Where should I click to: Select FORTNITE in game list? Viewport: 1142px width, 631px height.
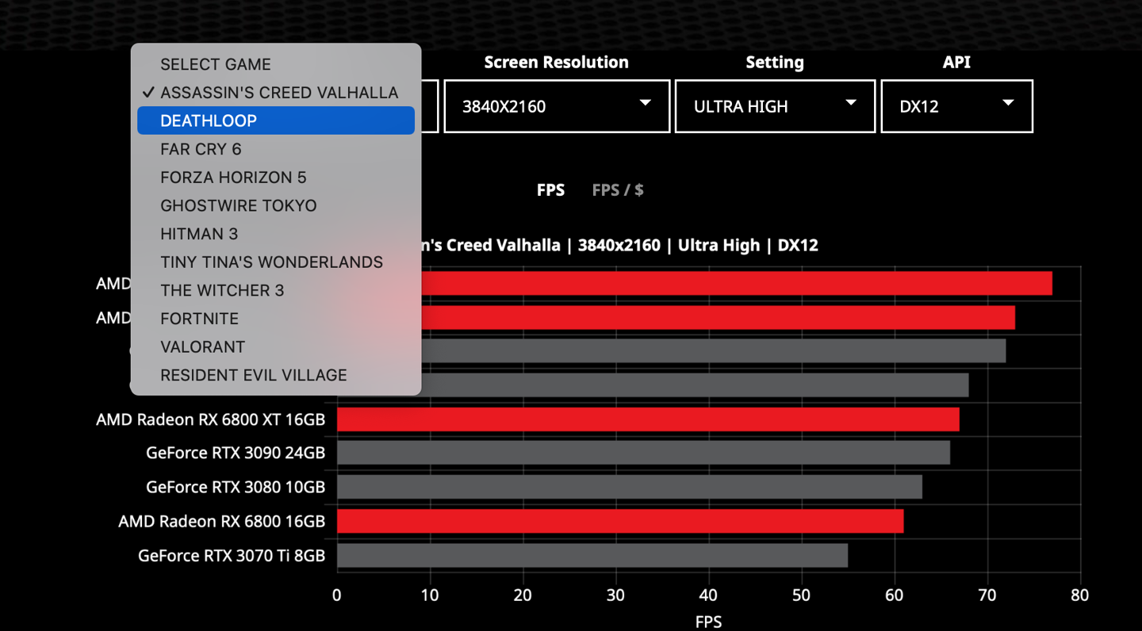tap(275, 319)
